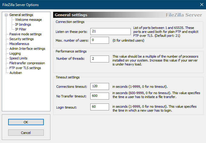Open Security settings page
This screenshot has width=206, height=143.
tap(21, 39)
